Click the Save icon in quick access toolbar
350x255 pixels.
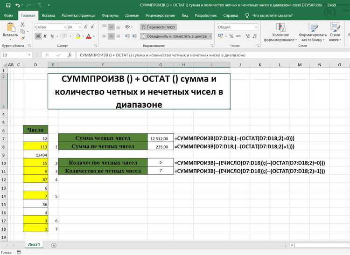[x=8, y=5]
